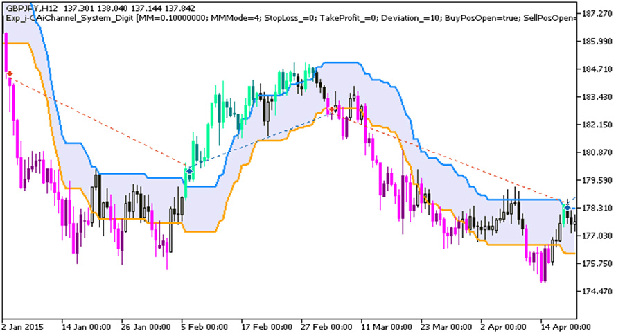This screenshot has height=336, width=625.
Task: Click the 184.710 price scale label
Action: 597,69
